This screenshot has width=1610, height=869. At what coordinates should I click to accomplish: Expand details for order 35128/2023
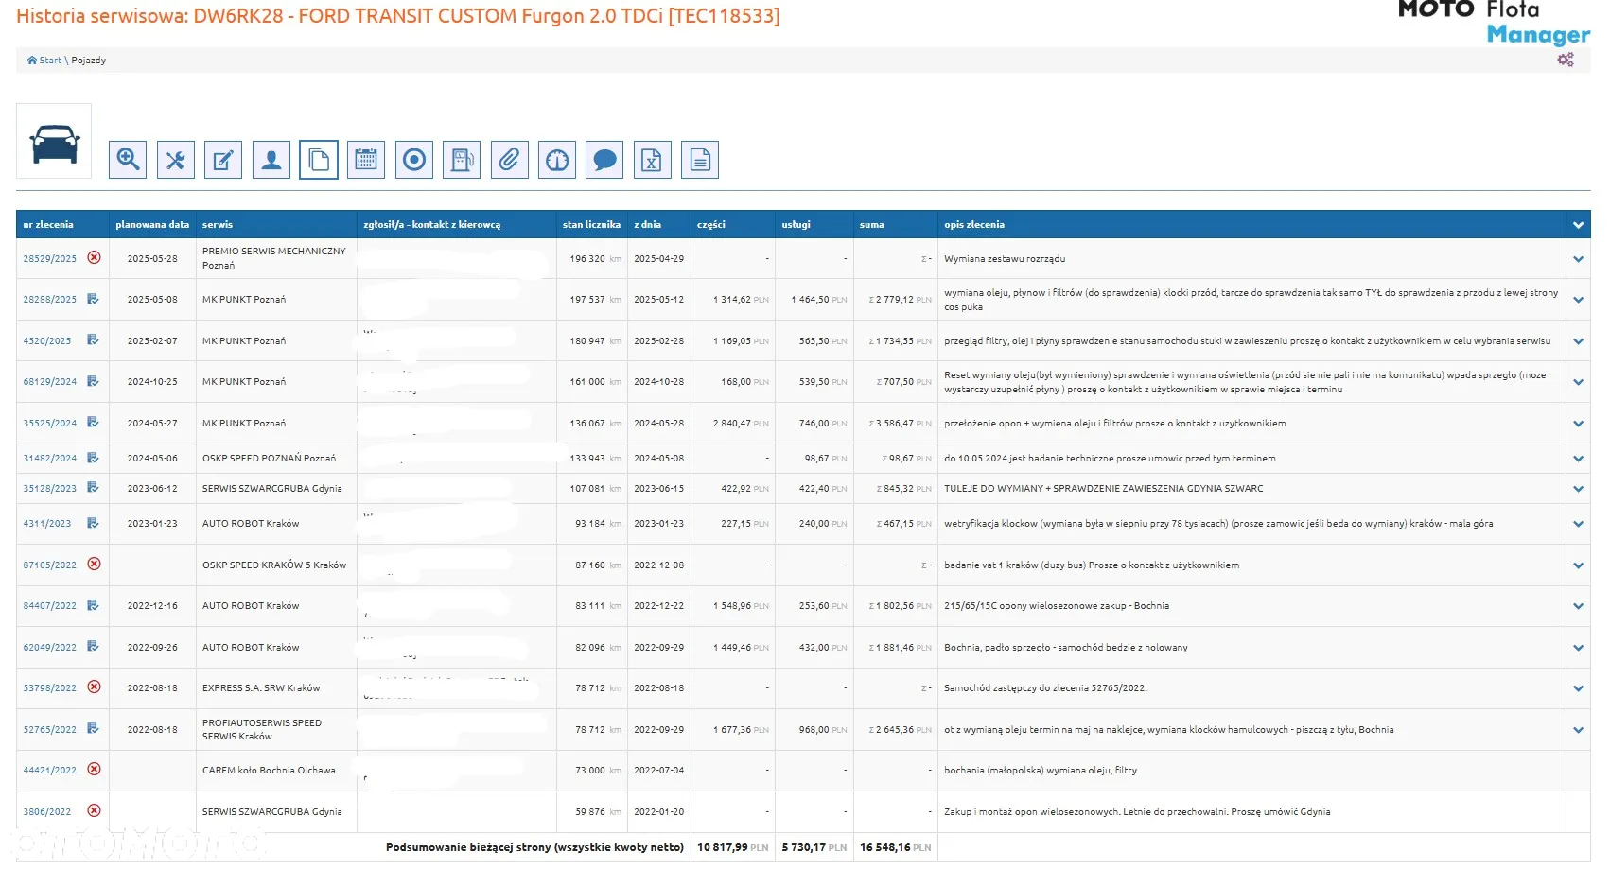[1578, 489]
